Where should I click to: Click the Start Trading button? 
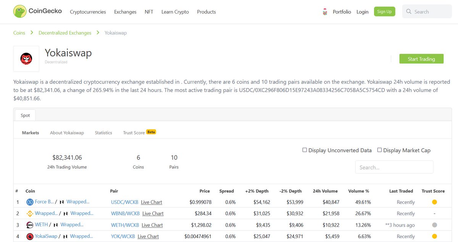click(421, 59)
